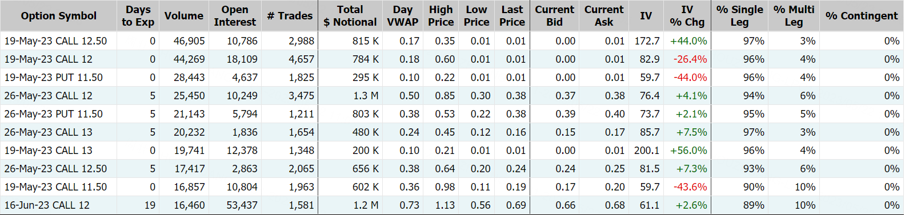Viewport: 905px width, 215px height.
Task: Sort by the IV % Chg header
Action: 687,16
